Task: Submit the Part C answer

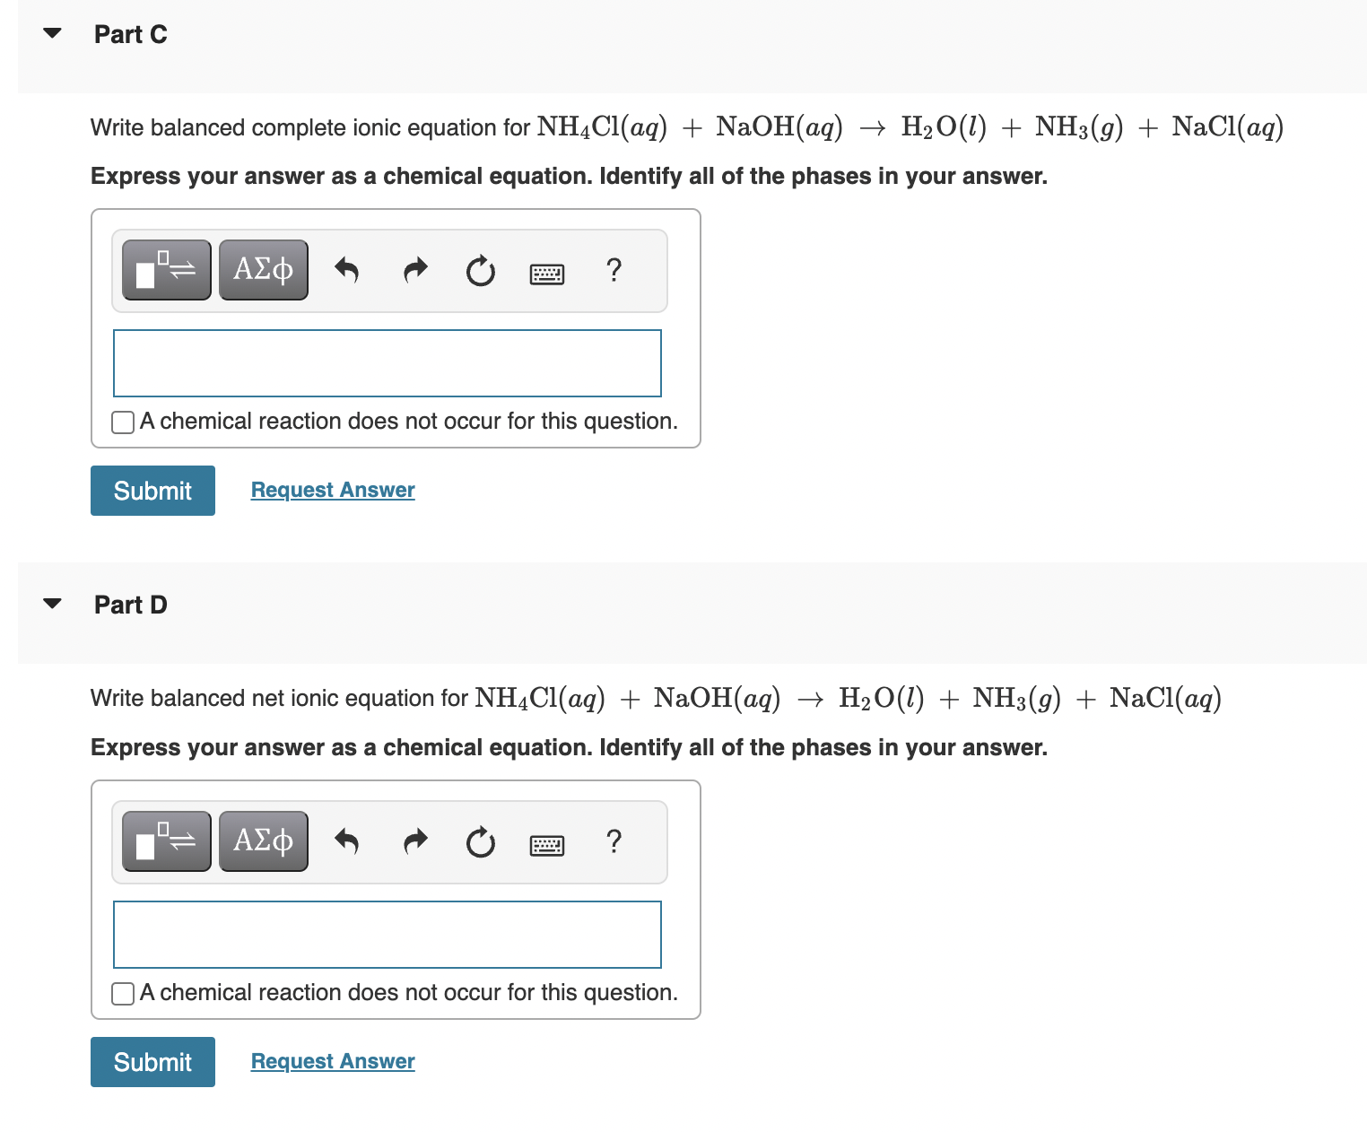Action: click(152, 490)
